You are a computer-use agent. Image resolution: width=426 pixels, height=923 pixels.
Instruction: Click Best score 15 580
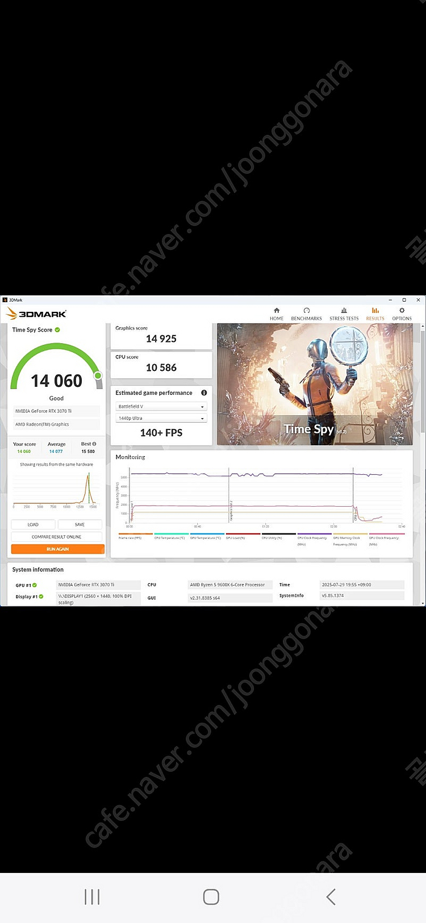click(x=88, y=452)
